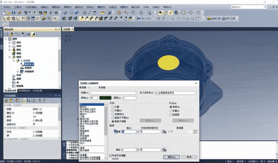Click the Save icon in the top toolbar
This screenshot has height=163, width=278.
click(x=14, y=13)
